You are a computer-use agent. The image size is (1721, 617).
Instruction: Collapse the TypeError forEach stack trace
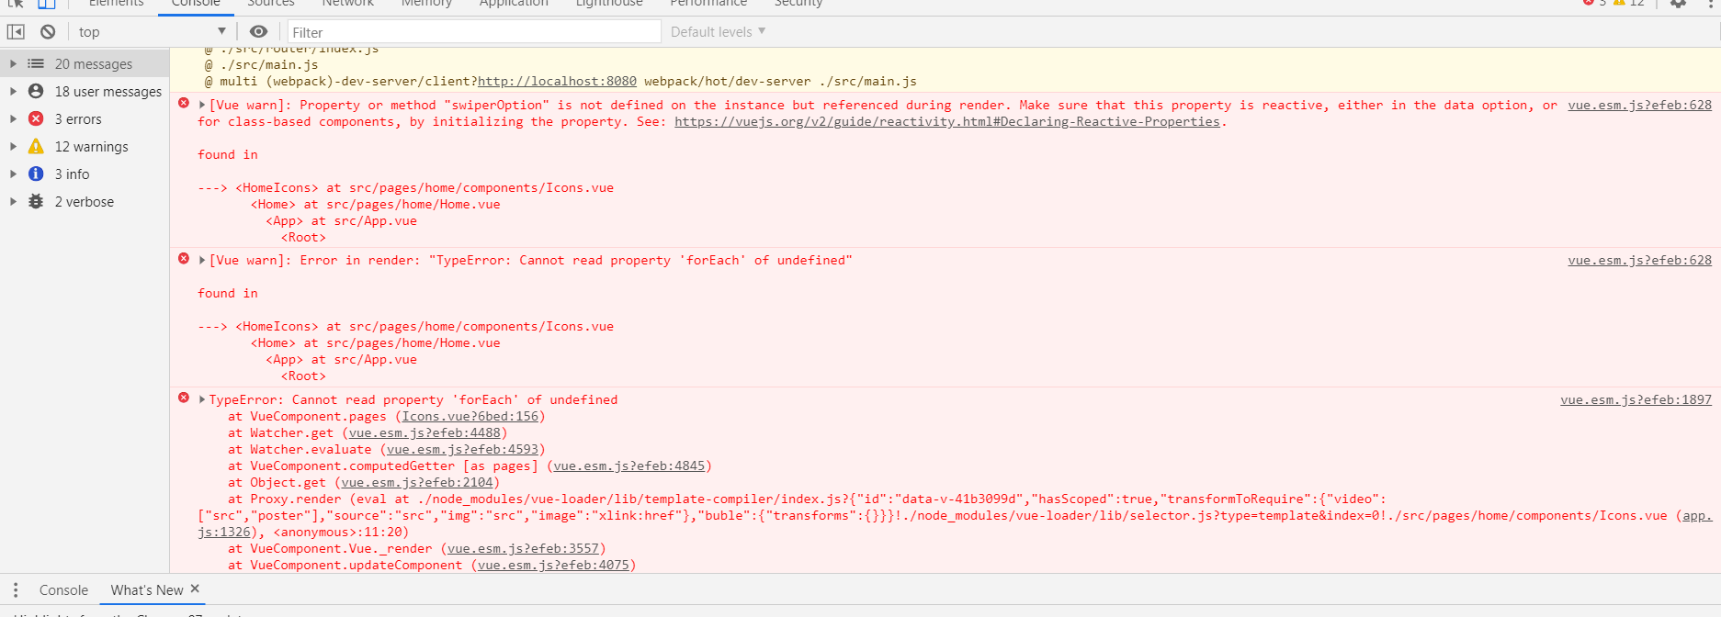(x=202, y=400)
